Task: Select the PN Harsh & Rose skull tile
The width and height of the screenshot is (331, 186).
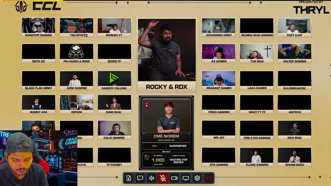Action: click(77, 54)
